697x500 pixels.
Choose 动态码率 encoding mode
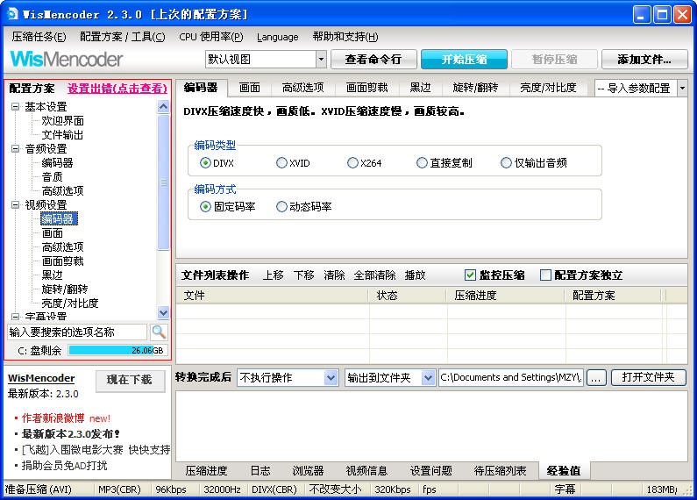click(281, 206)
